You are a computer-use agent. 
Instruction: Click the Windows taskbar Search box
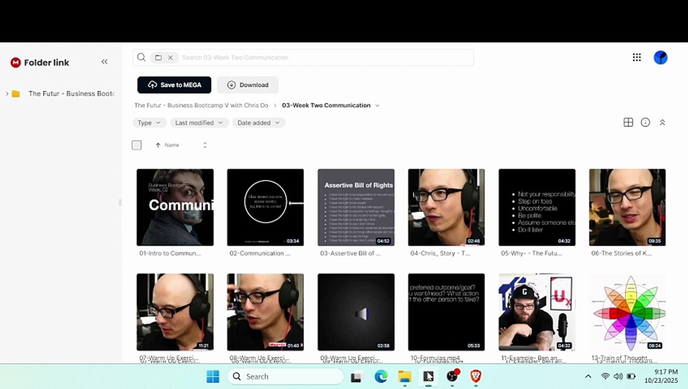pos(285,377)
